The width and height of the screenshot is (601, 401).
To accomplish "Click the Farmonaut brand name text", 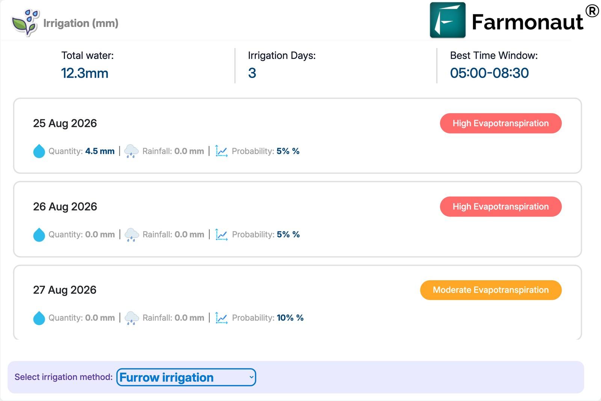I will 527,22.
